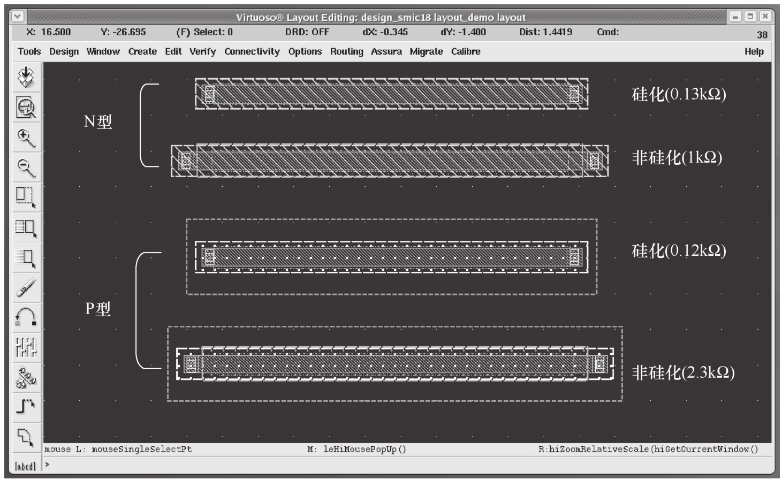Select the Fit Edit zoom-to-fit icon
Viewport: 782px width, 480px height.
[26, 108]
